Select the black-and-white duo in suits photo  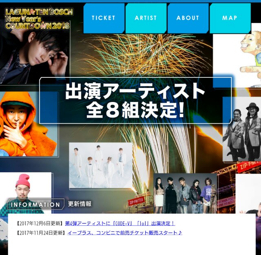pos(242,129)
